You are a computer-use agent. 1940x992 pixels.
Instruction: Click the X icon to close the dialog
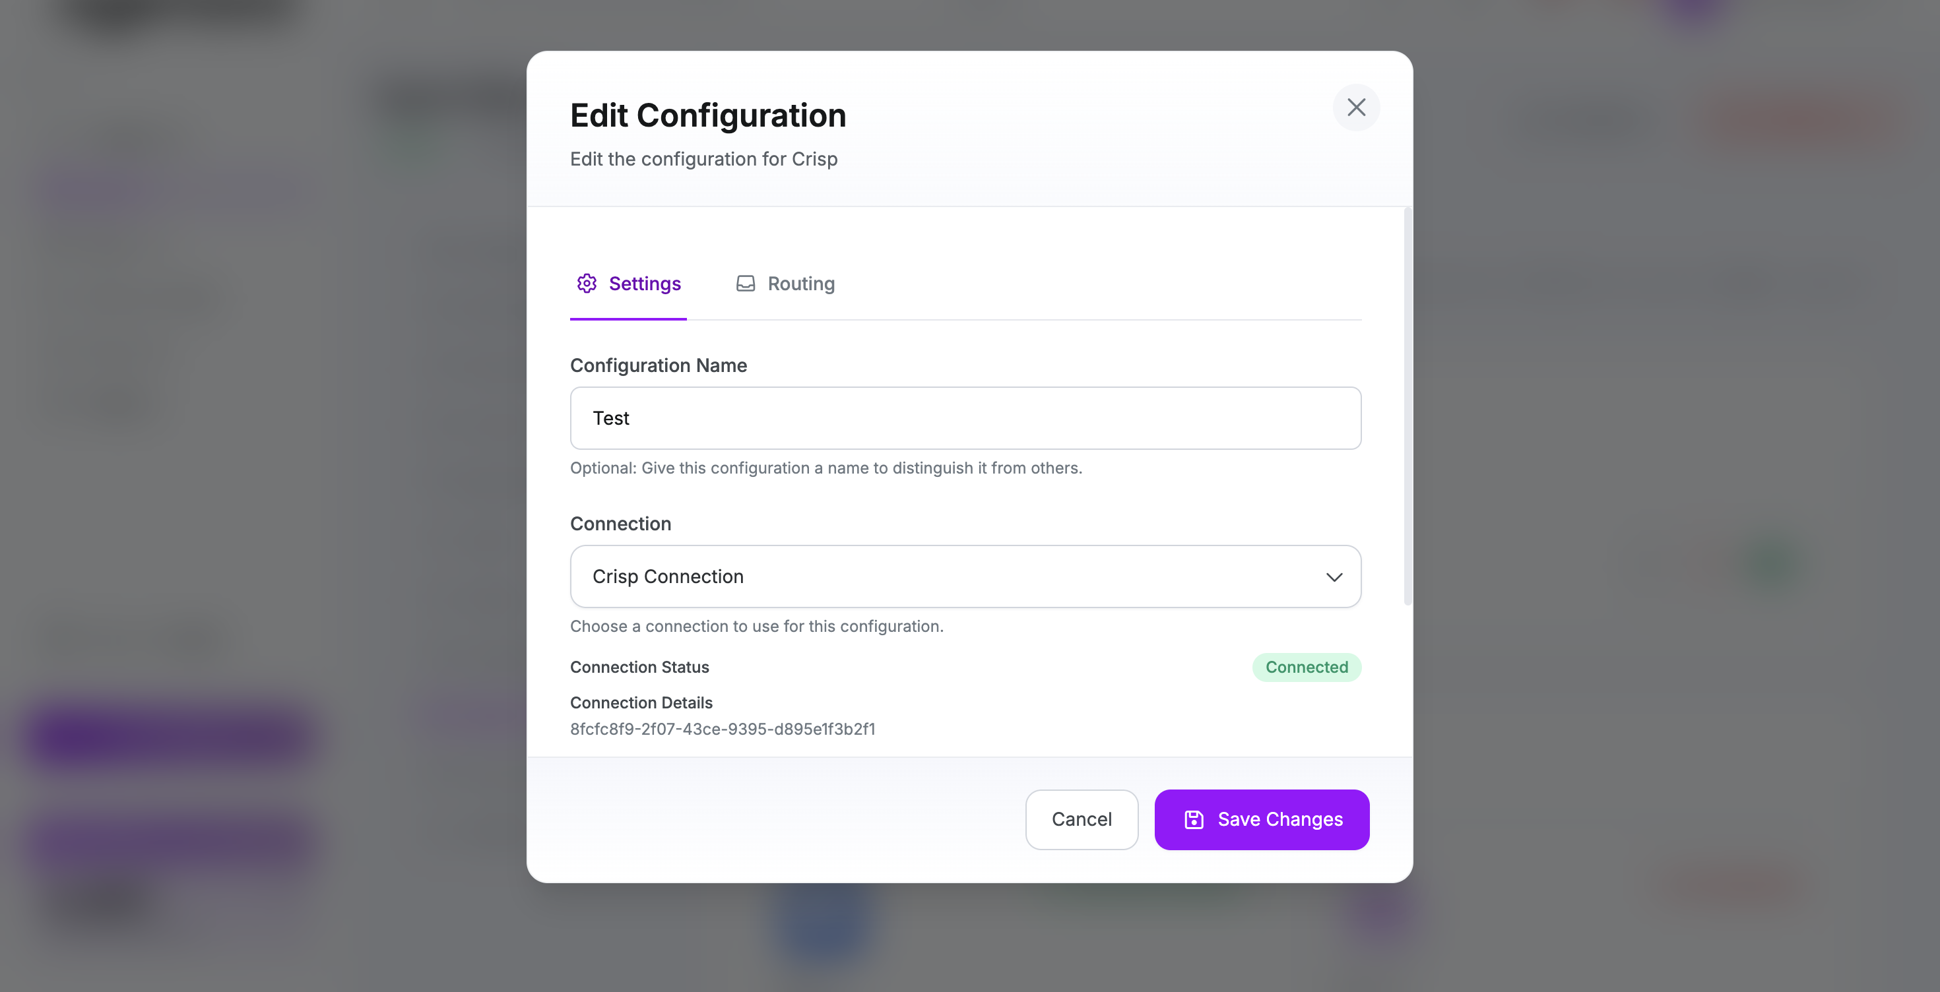point(1355,108)
